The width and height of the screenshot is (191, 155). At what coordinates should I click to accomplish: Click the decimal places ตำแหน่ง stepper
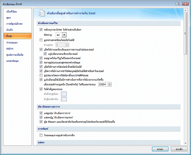click(67, 45)
